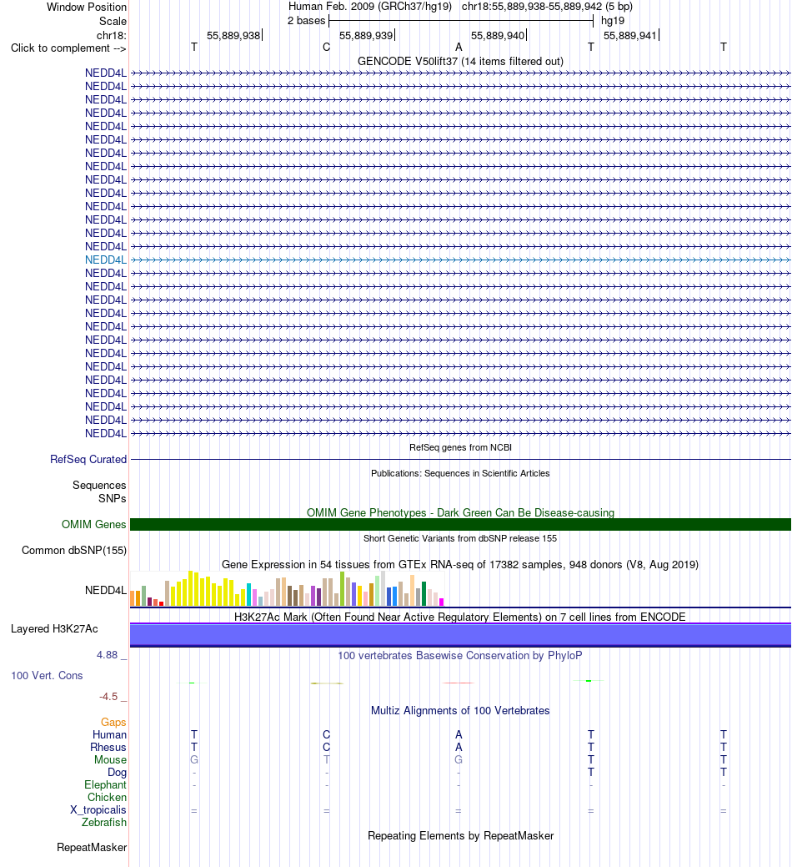Click the RefSeq Curated intron line
The width and height of the screenshot is (792, 867).
460,460
